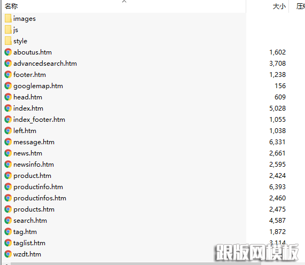The height and width of the screenshot is (265, 305).
Task: Select the productinfo.htm file
Action: pos(38,187)
